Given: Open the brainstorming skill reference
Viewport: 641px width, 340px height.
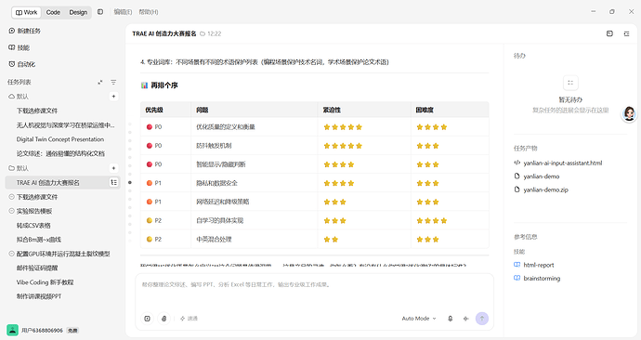Looking at the screenshot, I should tap(537, 279).
